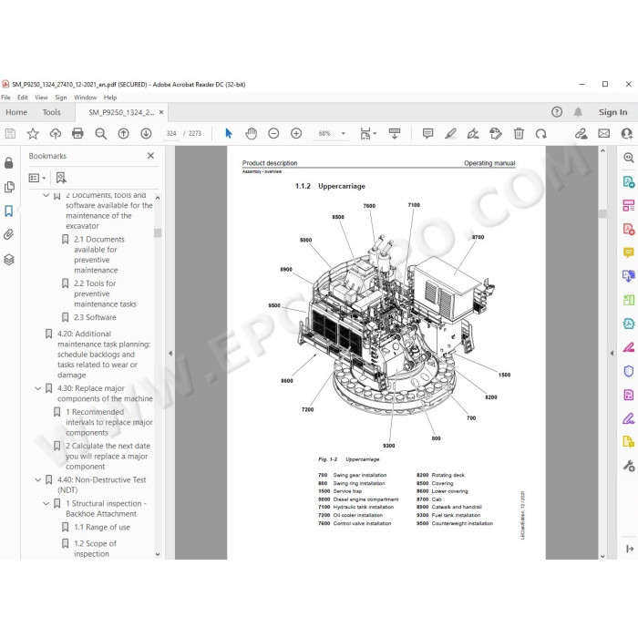This screenshot has width=638, height=638.
Task: Collapse the '4.40: Non-Destructive Test' bookmark
Action: (x=38, y=480)
